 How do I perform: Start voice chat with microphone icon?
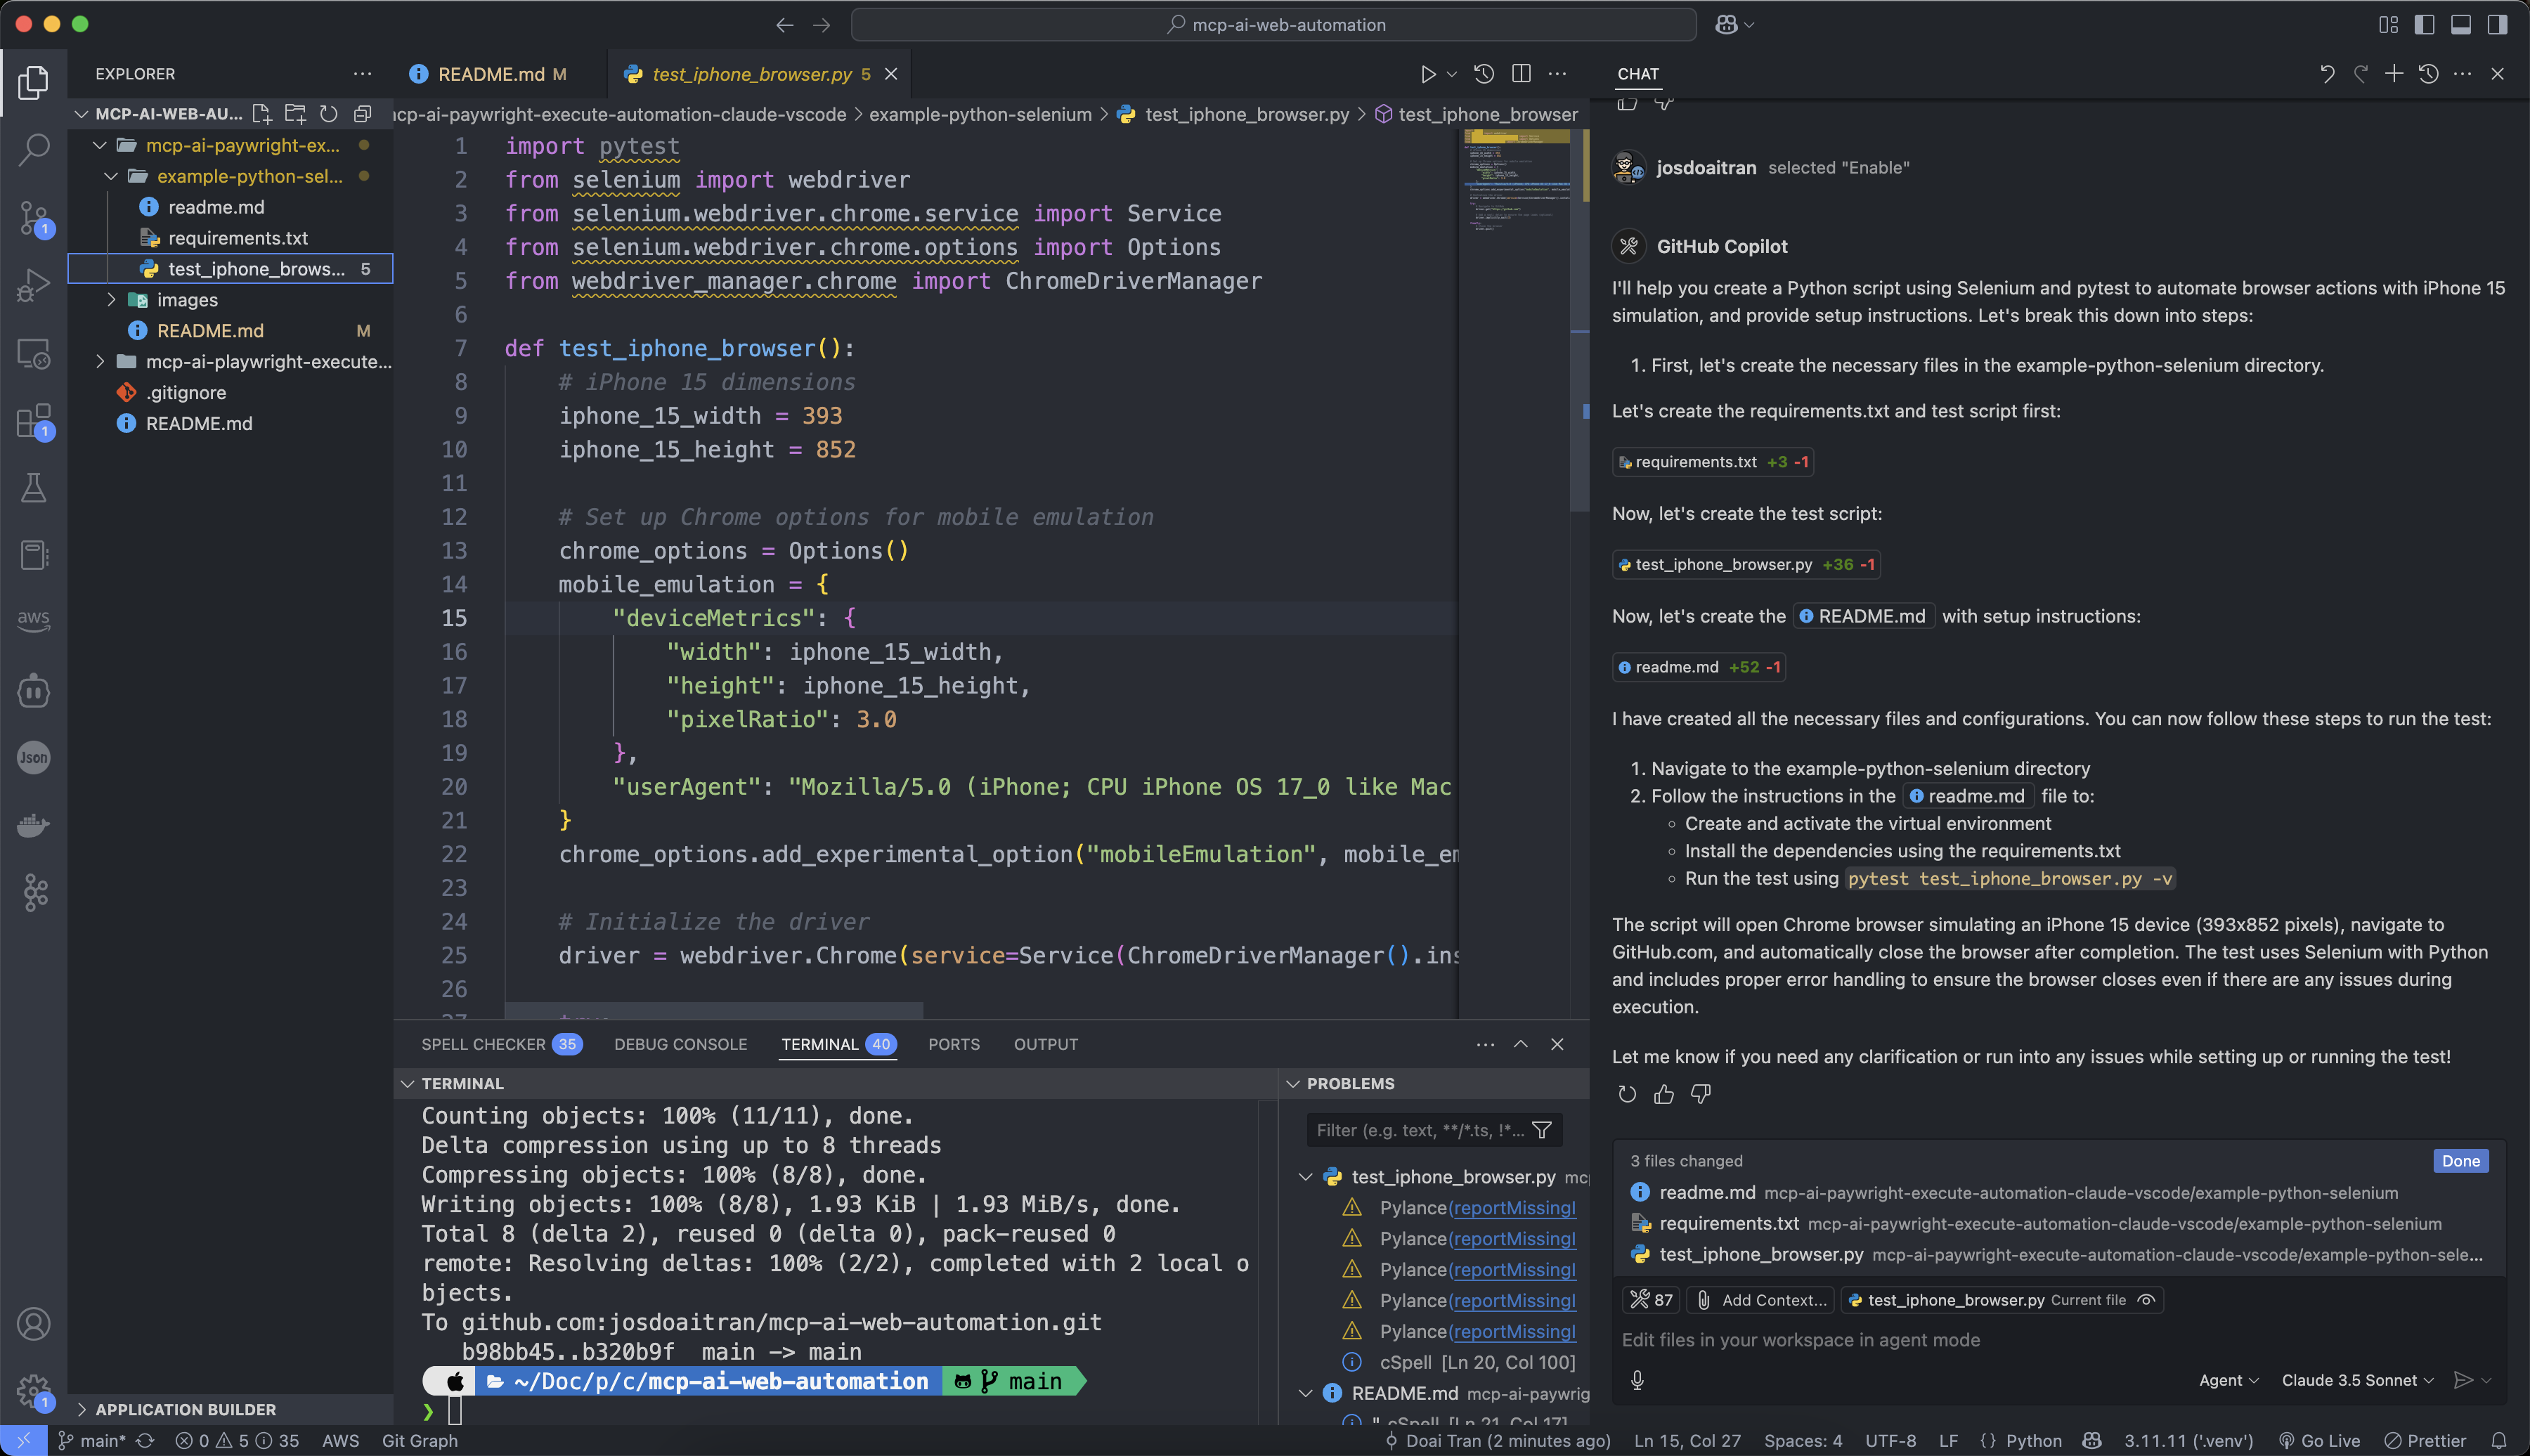click(x=1637, y=1380)
